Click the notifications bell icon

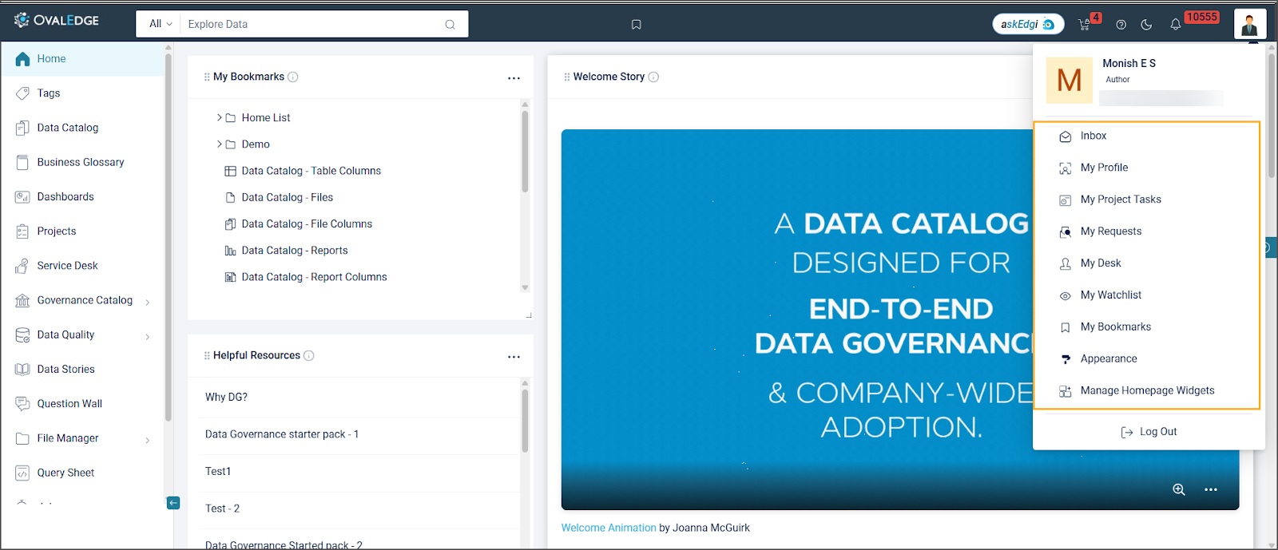coord(1175,25)
